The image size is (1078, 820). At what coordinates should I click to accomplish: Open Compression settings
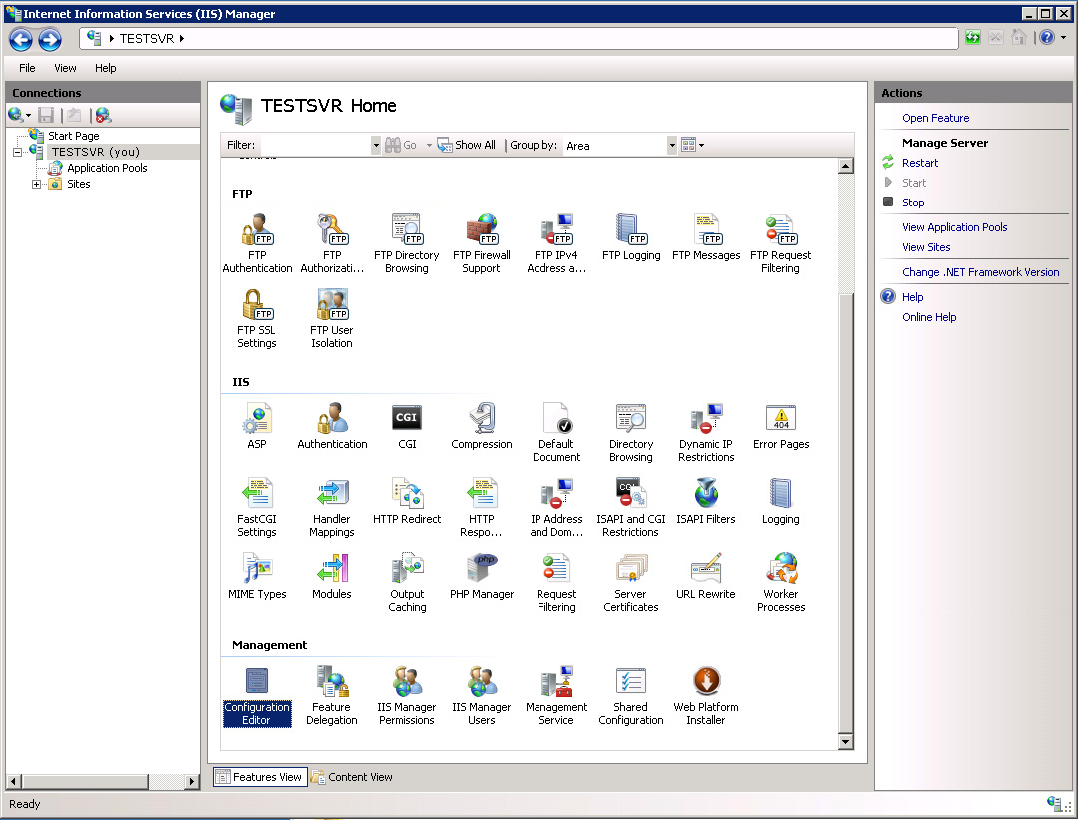point(482,426)
